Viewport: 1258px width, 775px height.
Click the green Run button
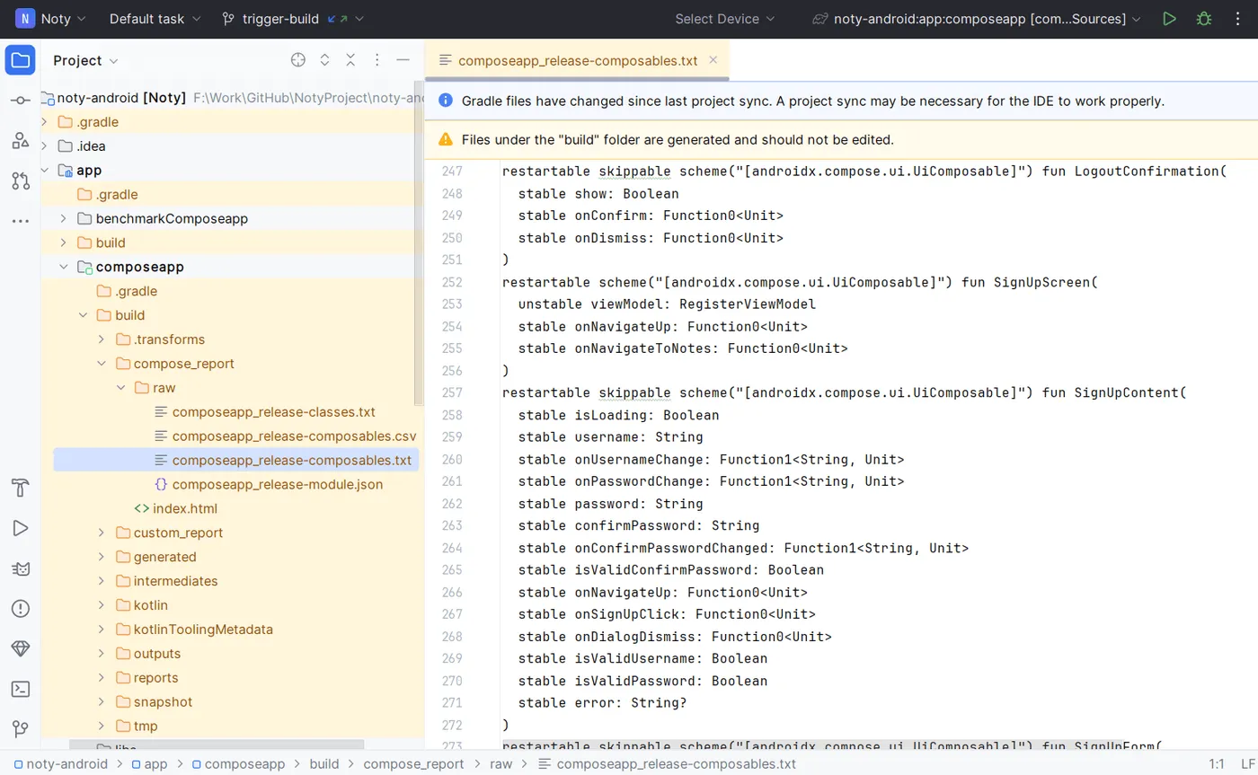(x=1169, y=19)
